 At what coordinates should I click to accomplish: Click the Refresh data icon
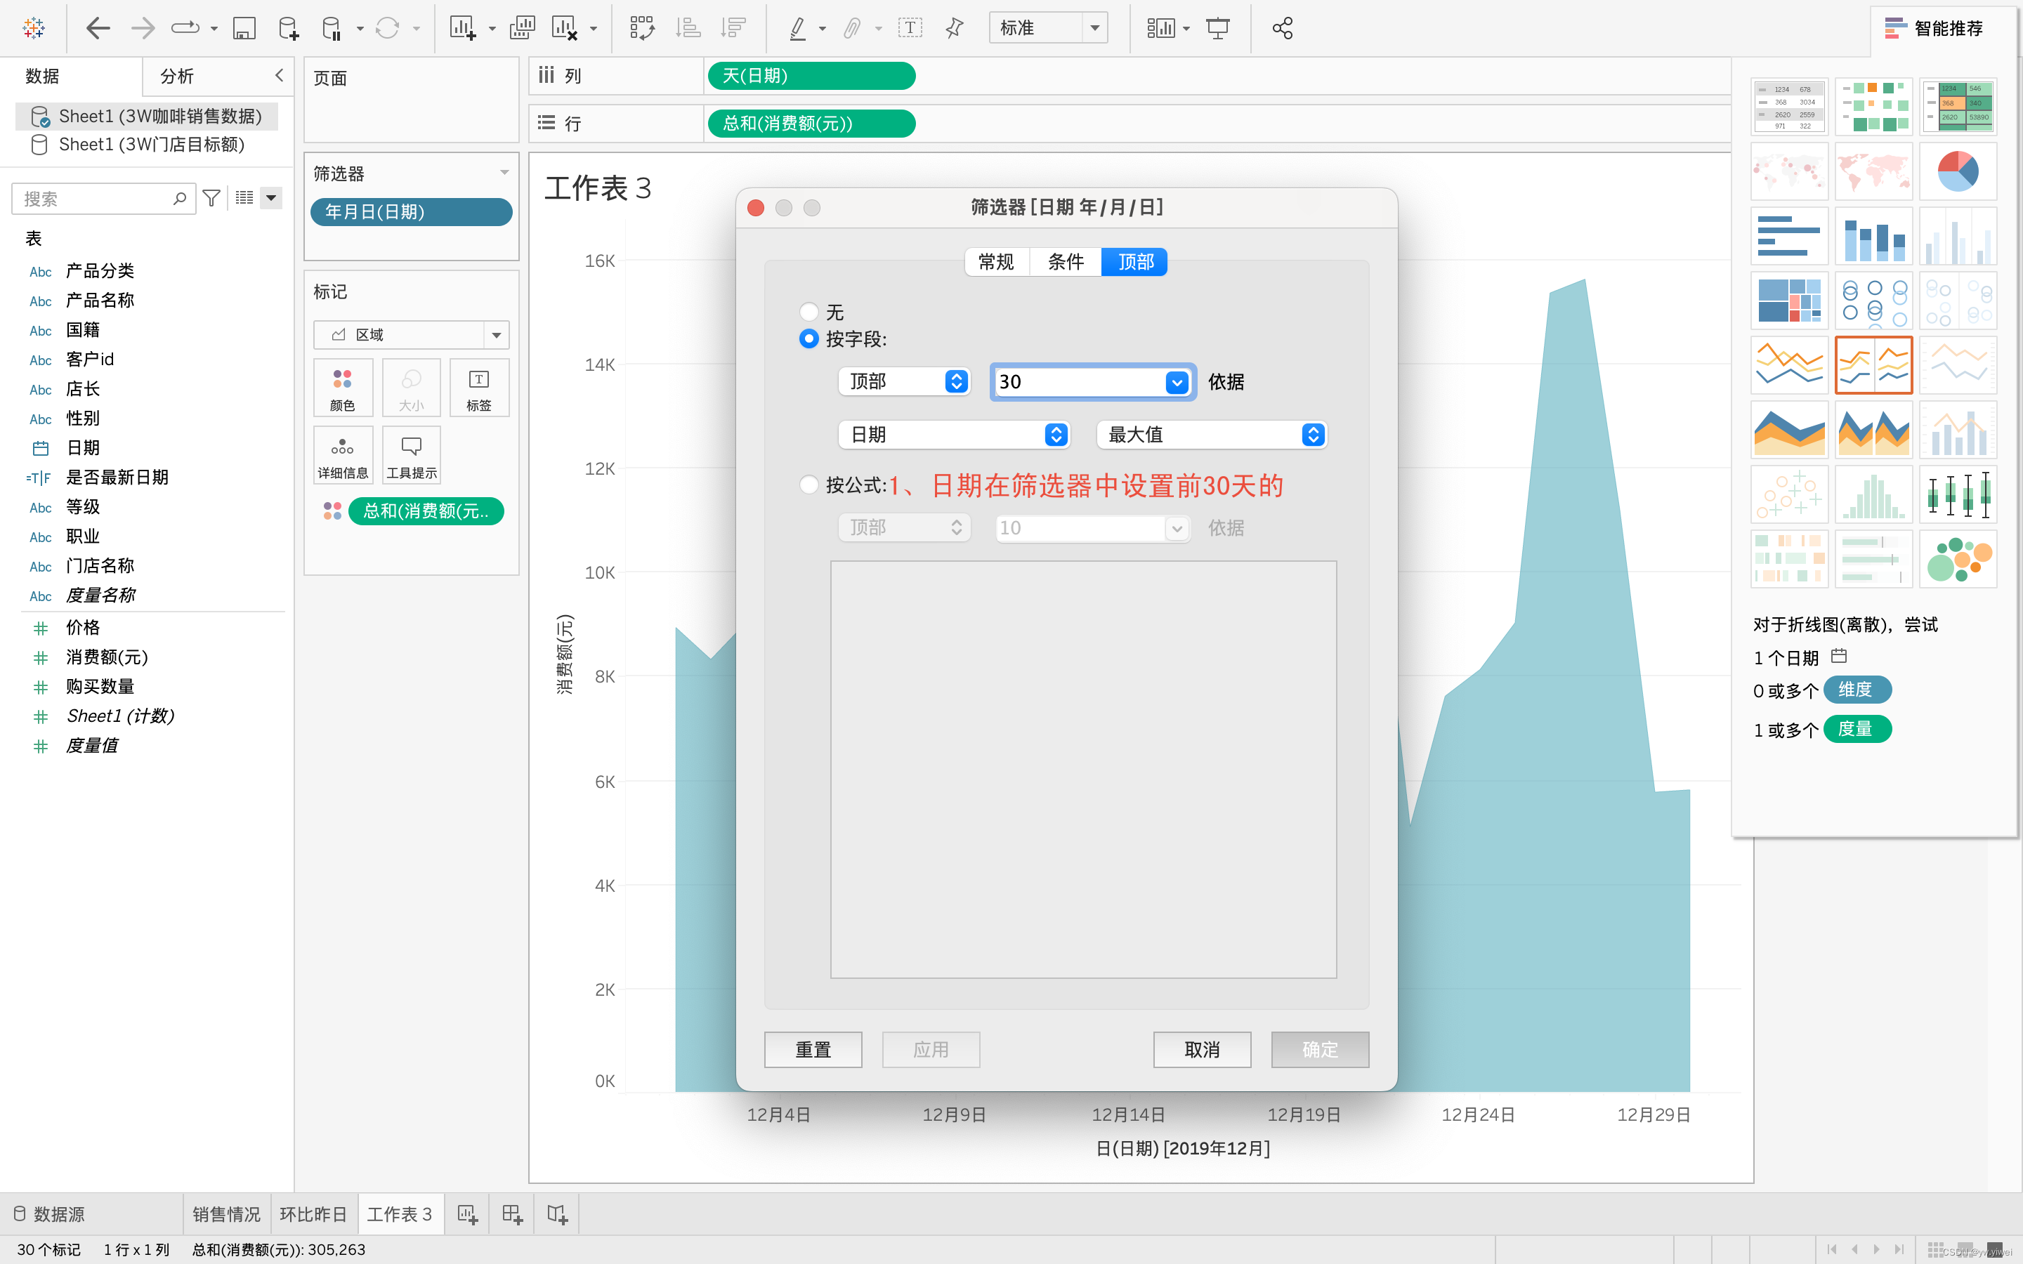[x=387, y=28]
